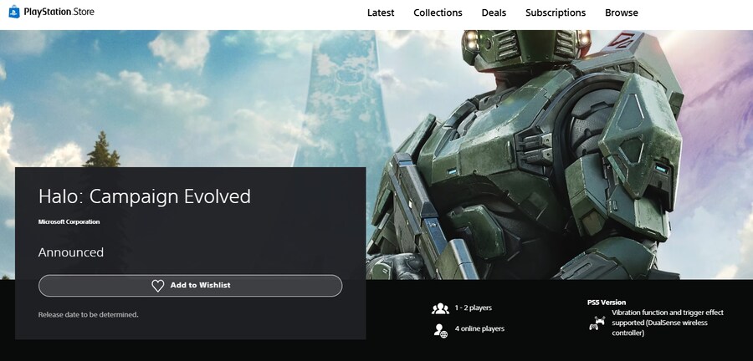The image size is (753, 361).
Task: Click the Microsoft Corporation publisher name
Action: point(69,221)
